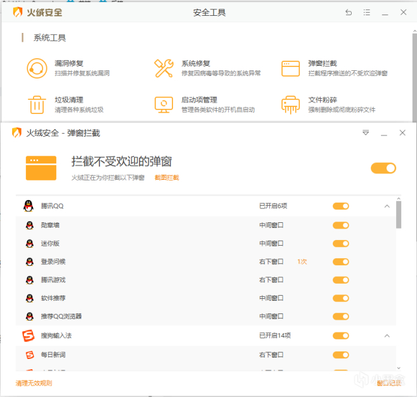Click the 推荐QQ浏览器 row label
The width and height of the screenshot is (417, 397).
coord(61,316)
